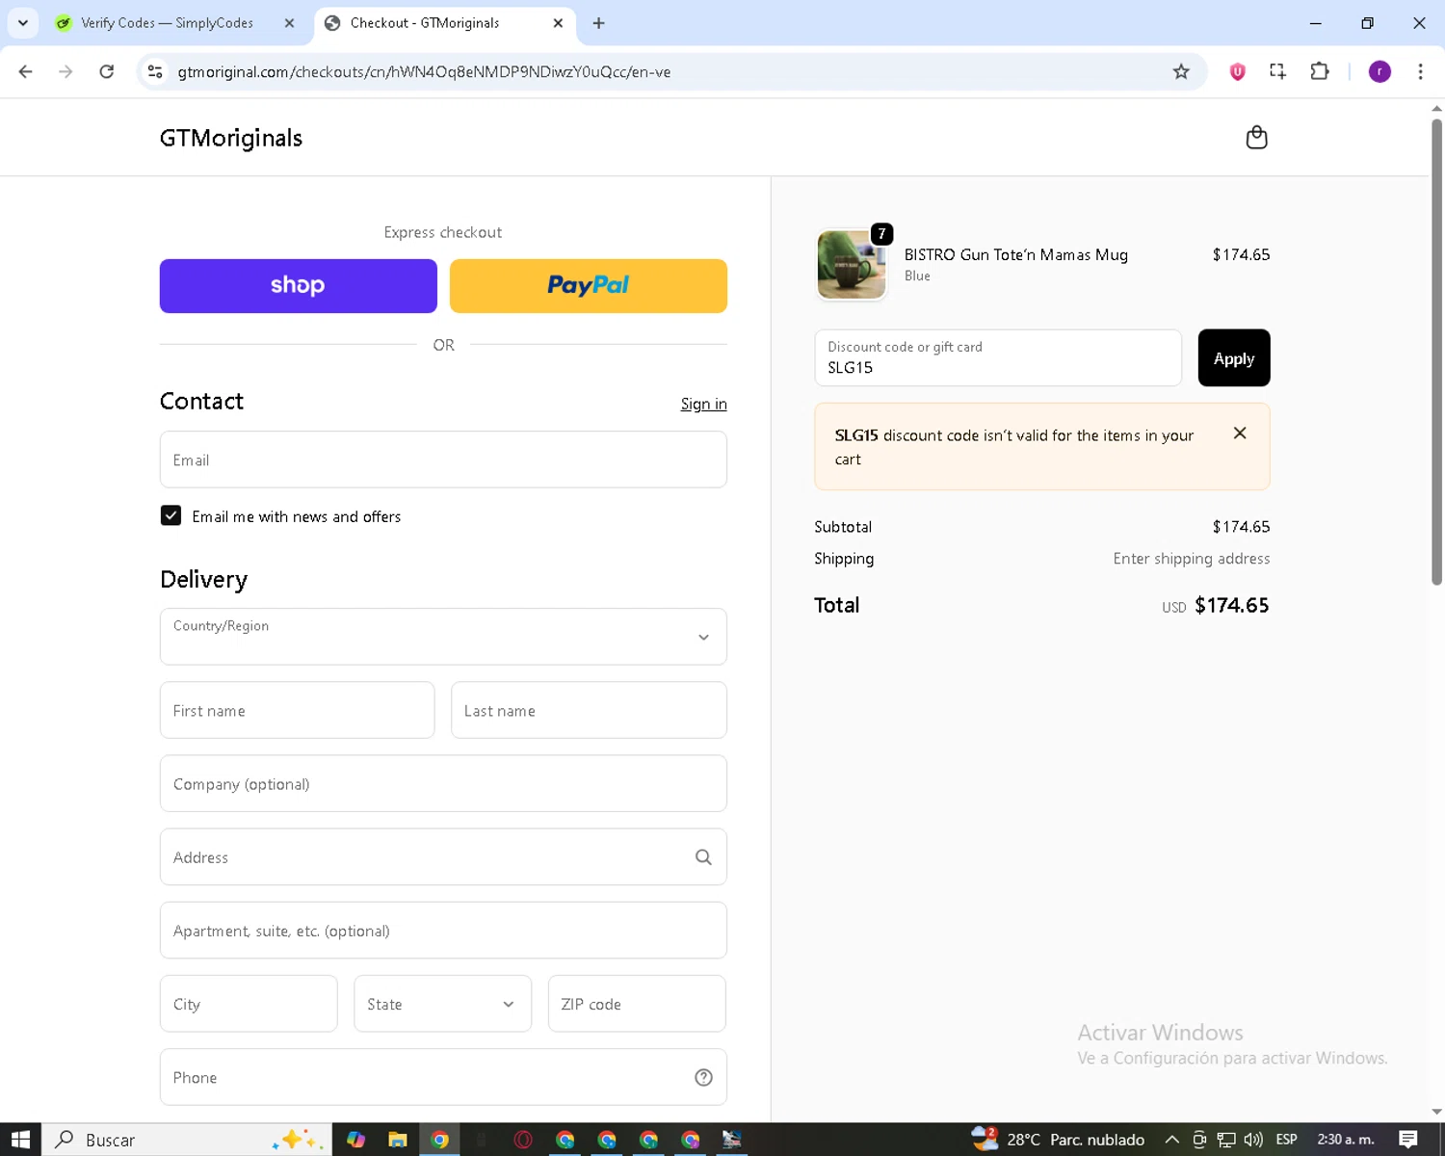Click the ESP language indicator
This screenshot has height=1156, width=1445.
[1286, 1140]
